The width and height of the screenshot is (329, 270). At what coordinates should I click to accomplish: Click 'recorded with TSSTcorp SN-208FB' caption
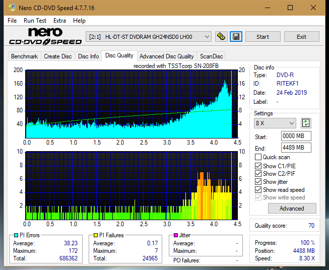tap(176, 66)
